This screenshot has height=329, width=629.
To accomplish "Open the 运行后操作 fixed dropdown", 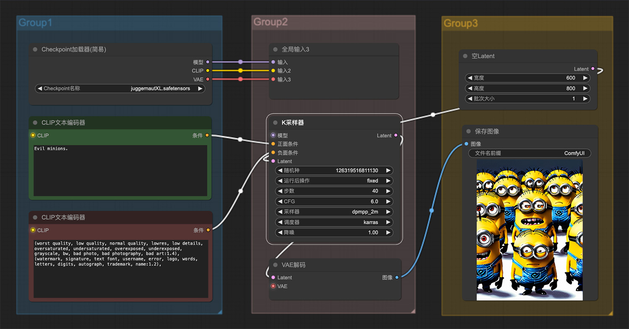I will 334,181.
